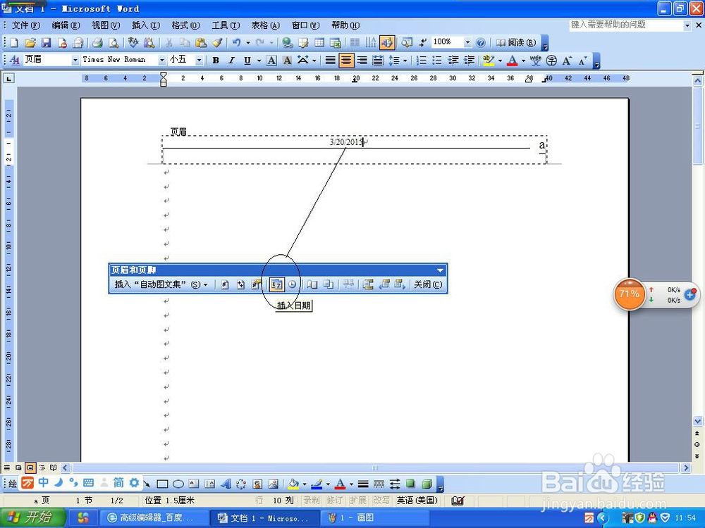Image resolution: width=705 pixels, height=528 pixels.
Task: Show next header section icon
Action: point(400,284)
